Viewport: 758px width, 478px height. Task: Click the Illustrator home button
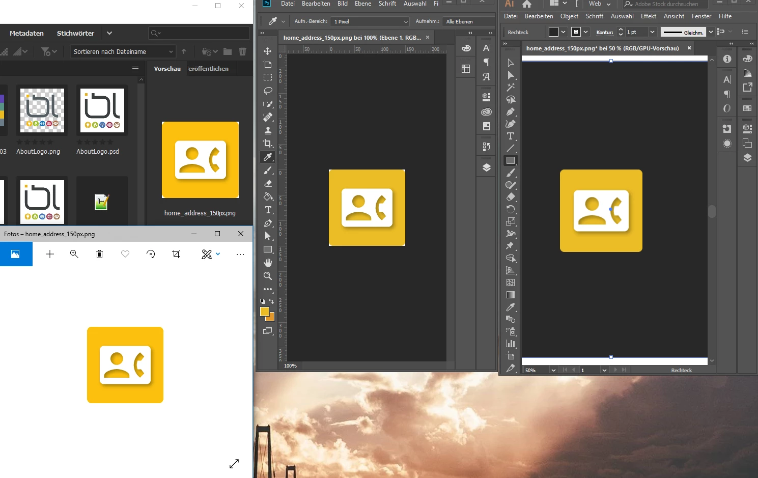pyautogui.click(x=527, y=4)
